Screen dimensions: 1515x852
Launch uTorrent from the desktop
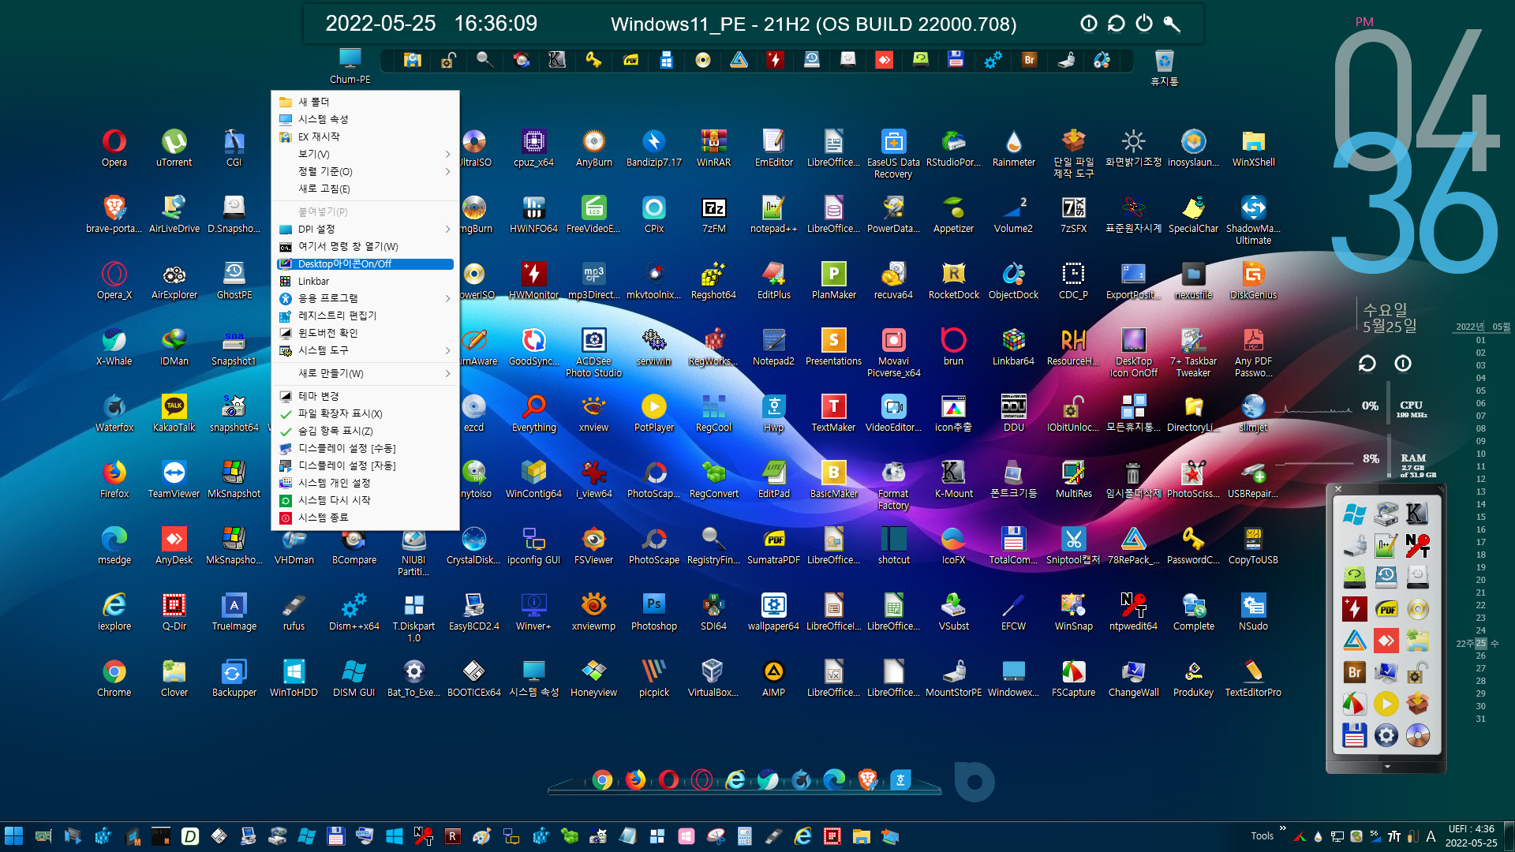174,148
